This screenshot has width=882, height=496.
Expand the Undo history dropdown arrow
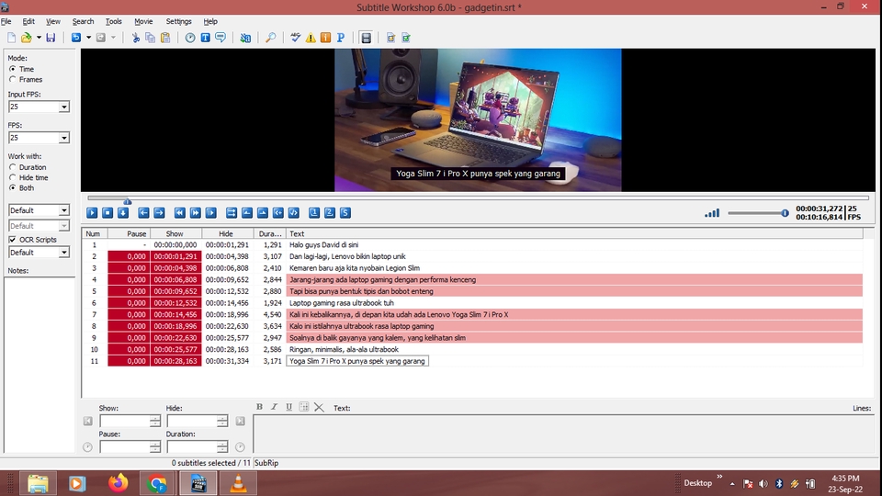88,38
